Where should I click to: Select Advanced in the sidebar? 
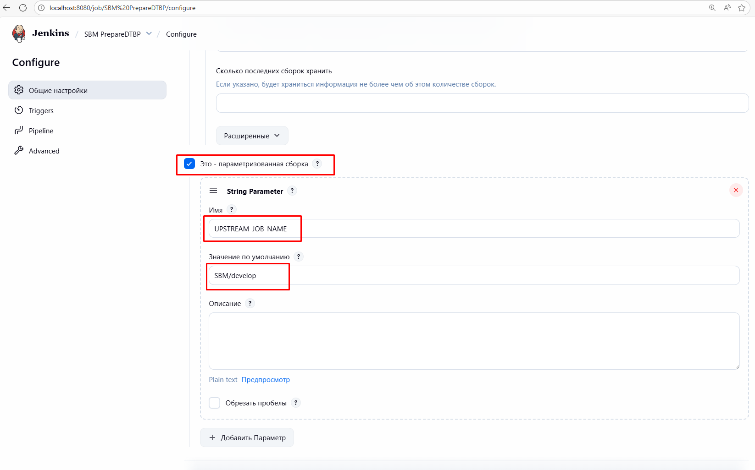pos(44,151)
